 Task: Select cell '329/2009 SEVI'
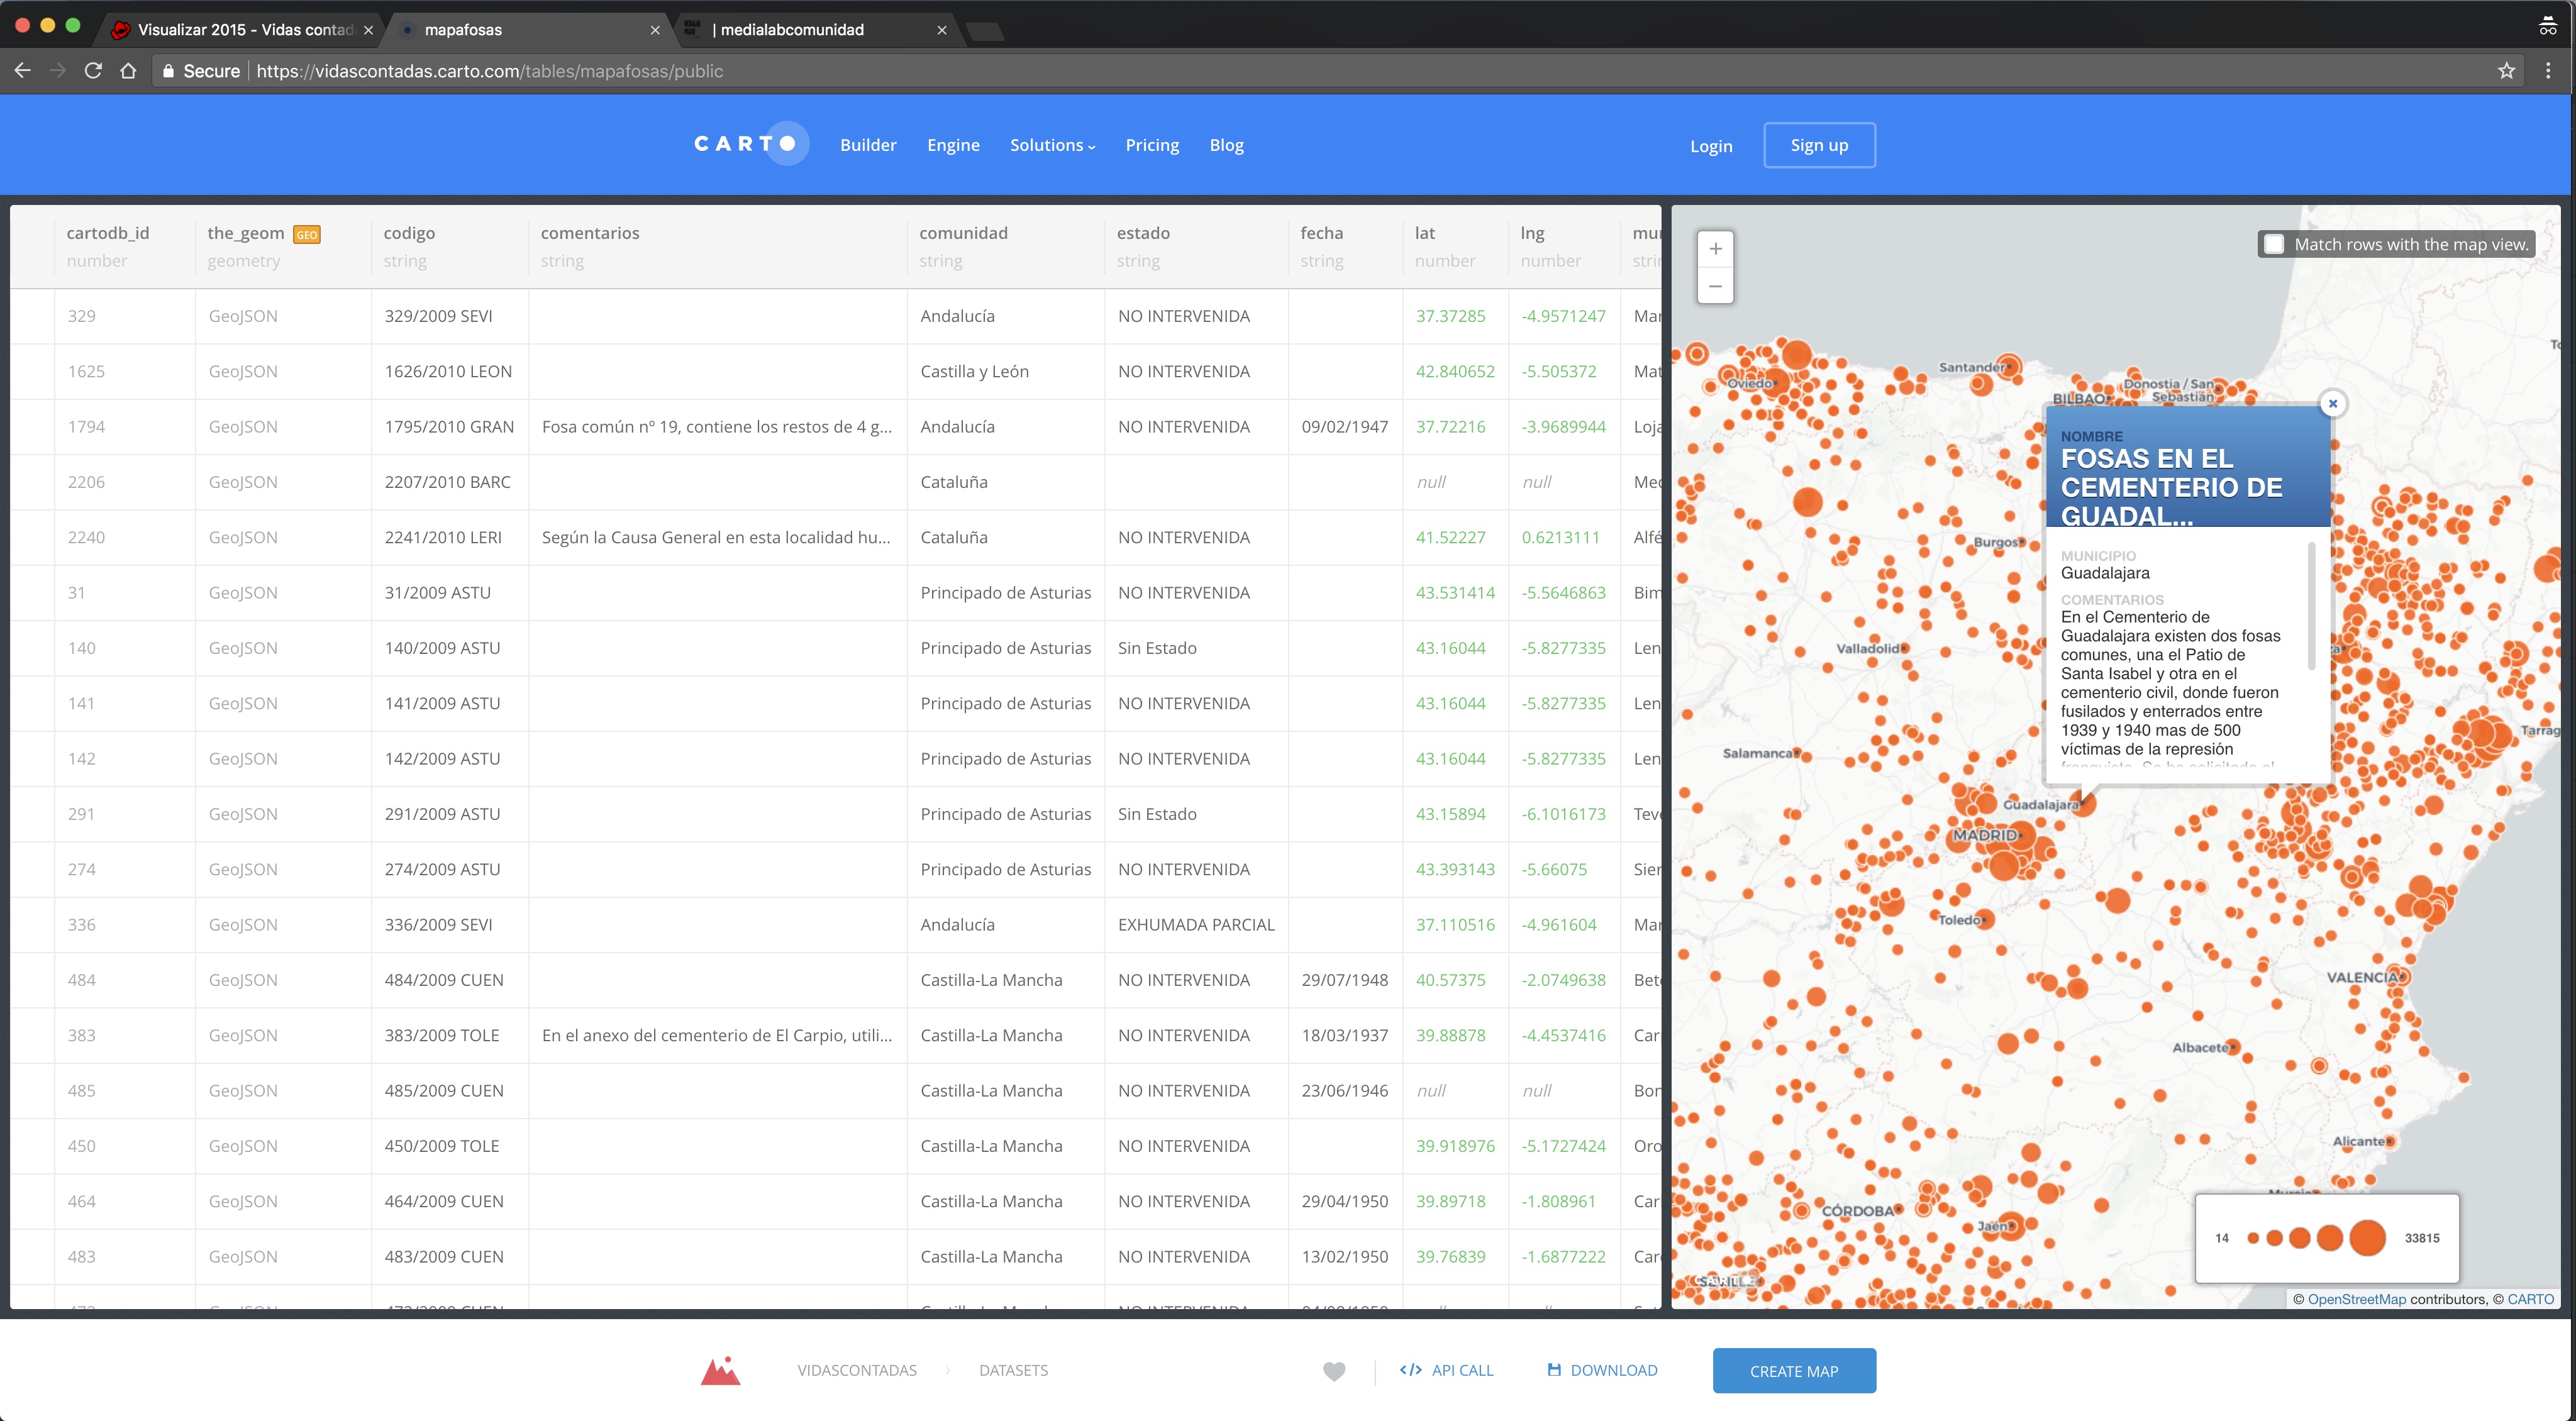450,316
